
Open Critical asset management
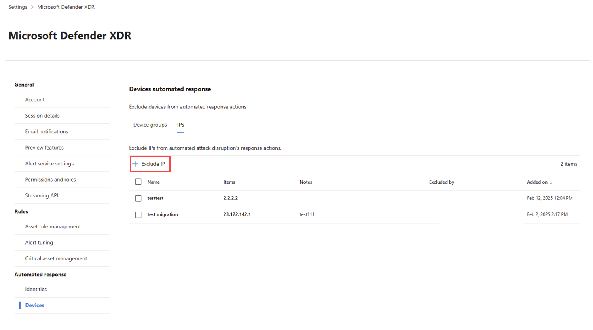[56, 259]
